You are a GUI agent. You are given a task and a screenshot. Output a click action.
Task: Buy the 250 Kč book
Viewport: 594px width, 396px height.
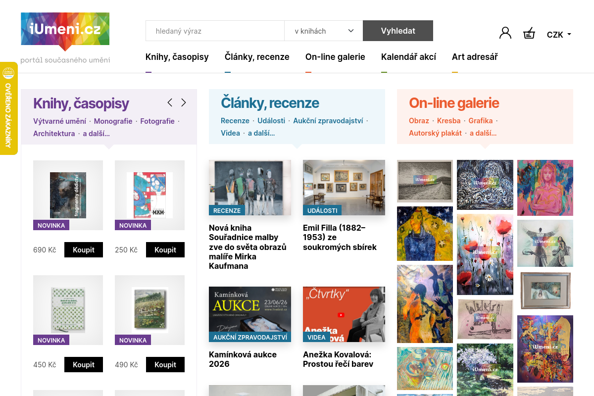(165, 250)
